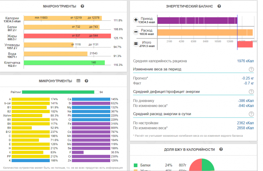This screenshot has height=171, width=263.
Task: Open help for ЭНЕРГЕТИЧЕСКИЙ БАЛАНС
Action: click(219, 7)
